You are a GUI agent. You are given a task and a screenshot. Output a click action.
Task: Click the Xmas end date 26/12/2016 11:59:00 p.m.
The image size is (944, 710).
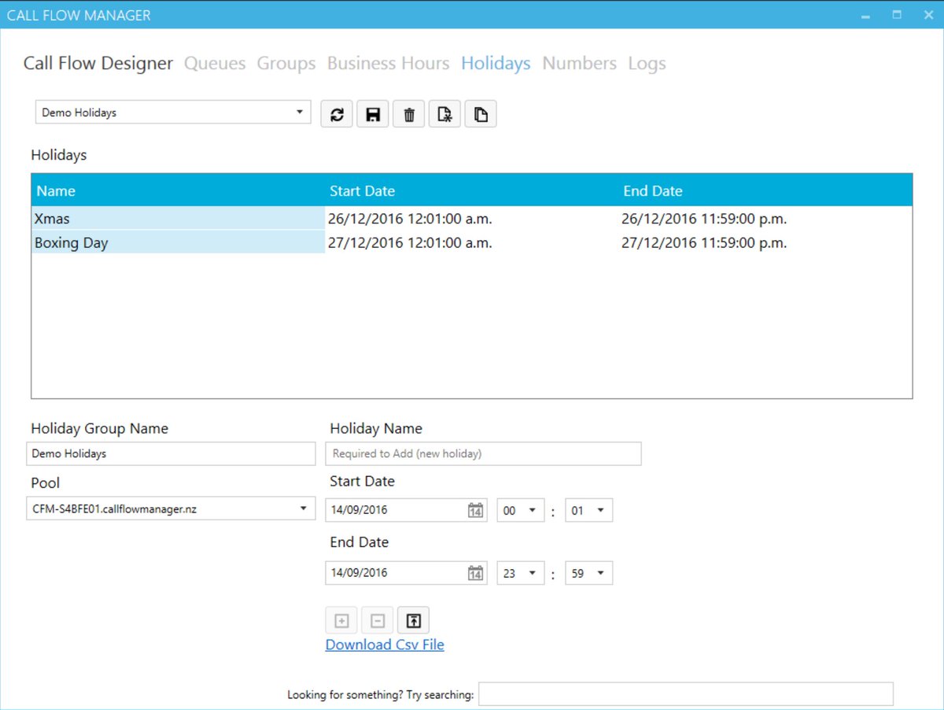tap(704, 219)
